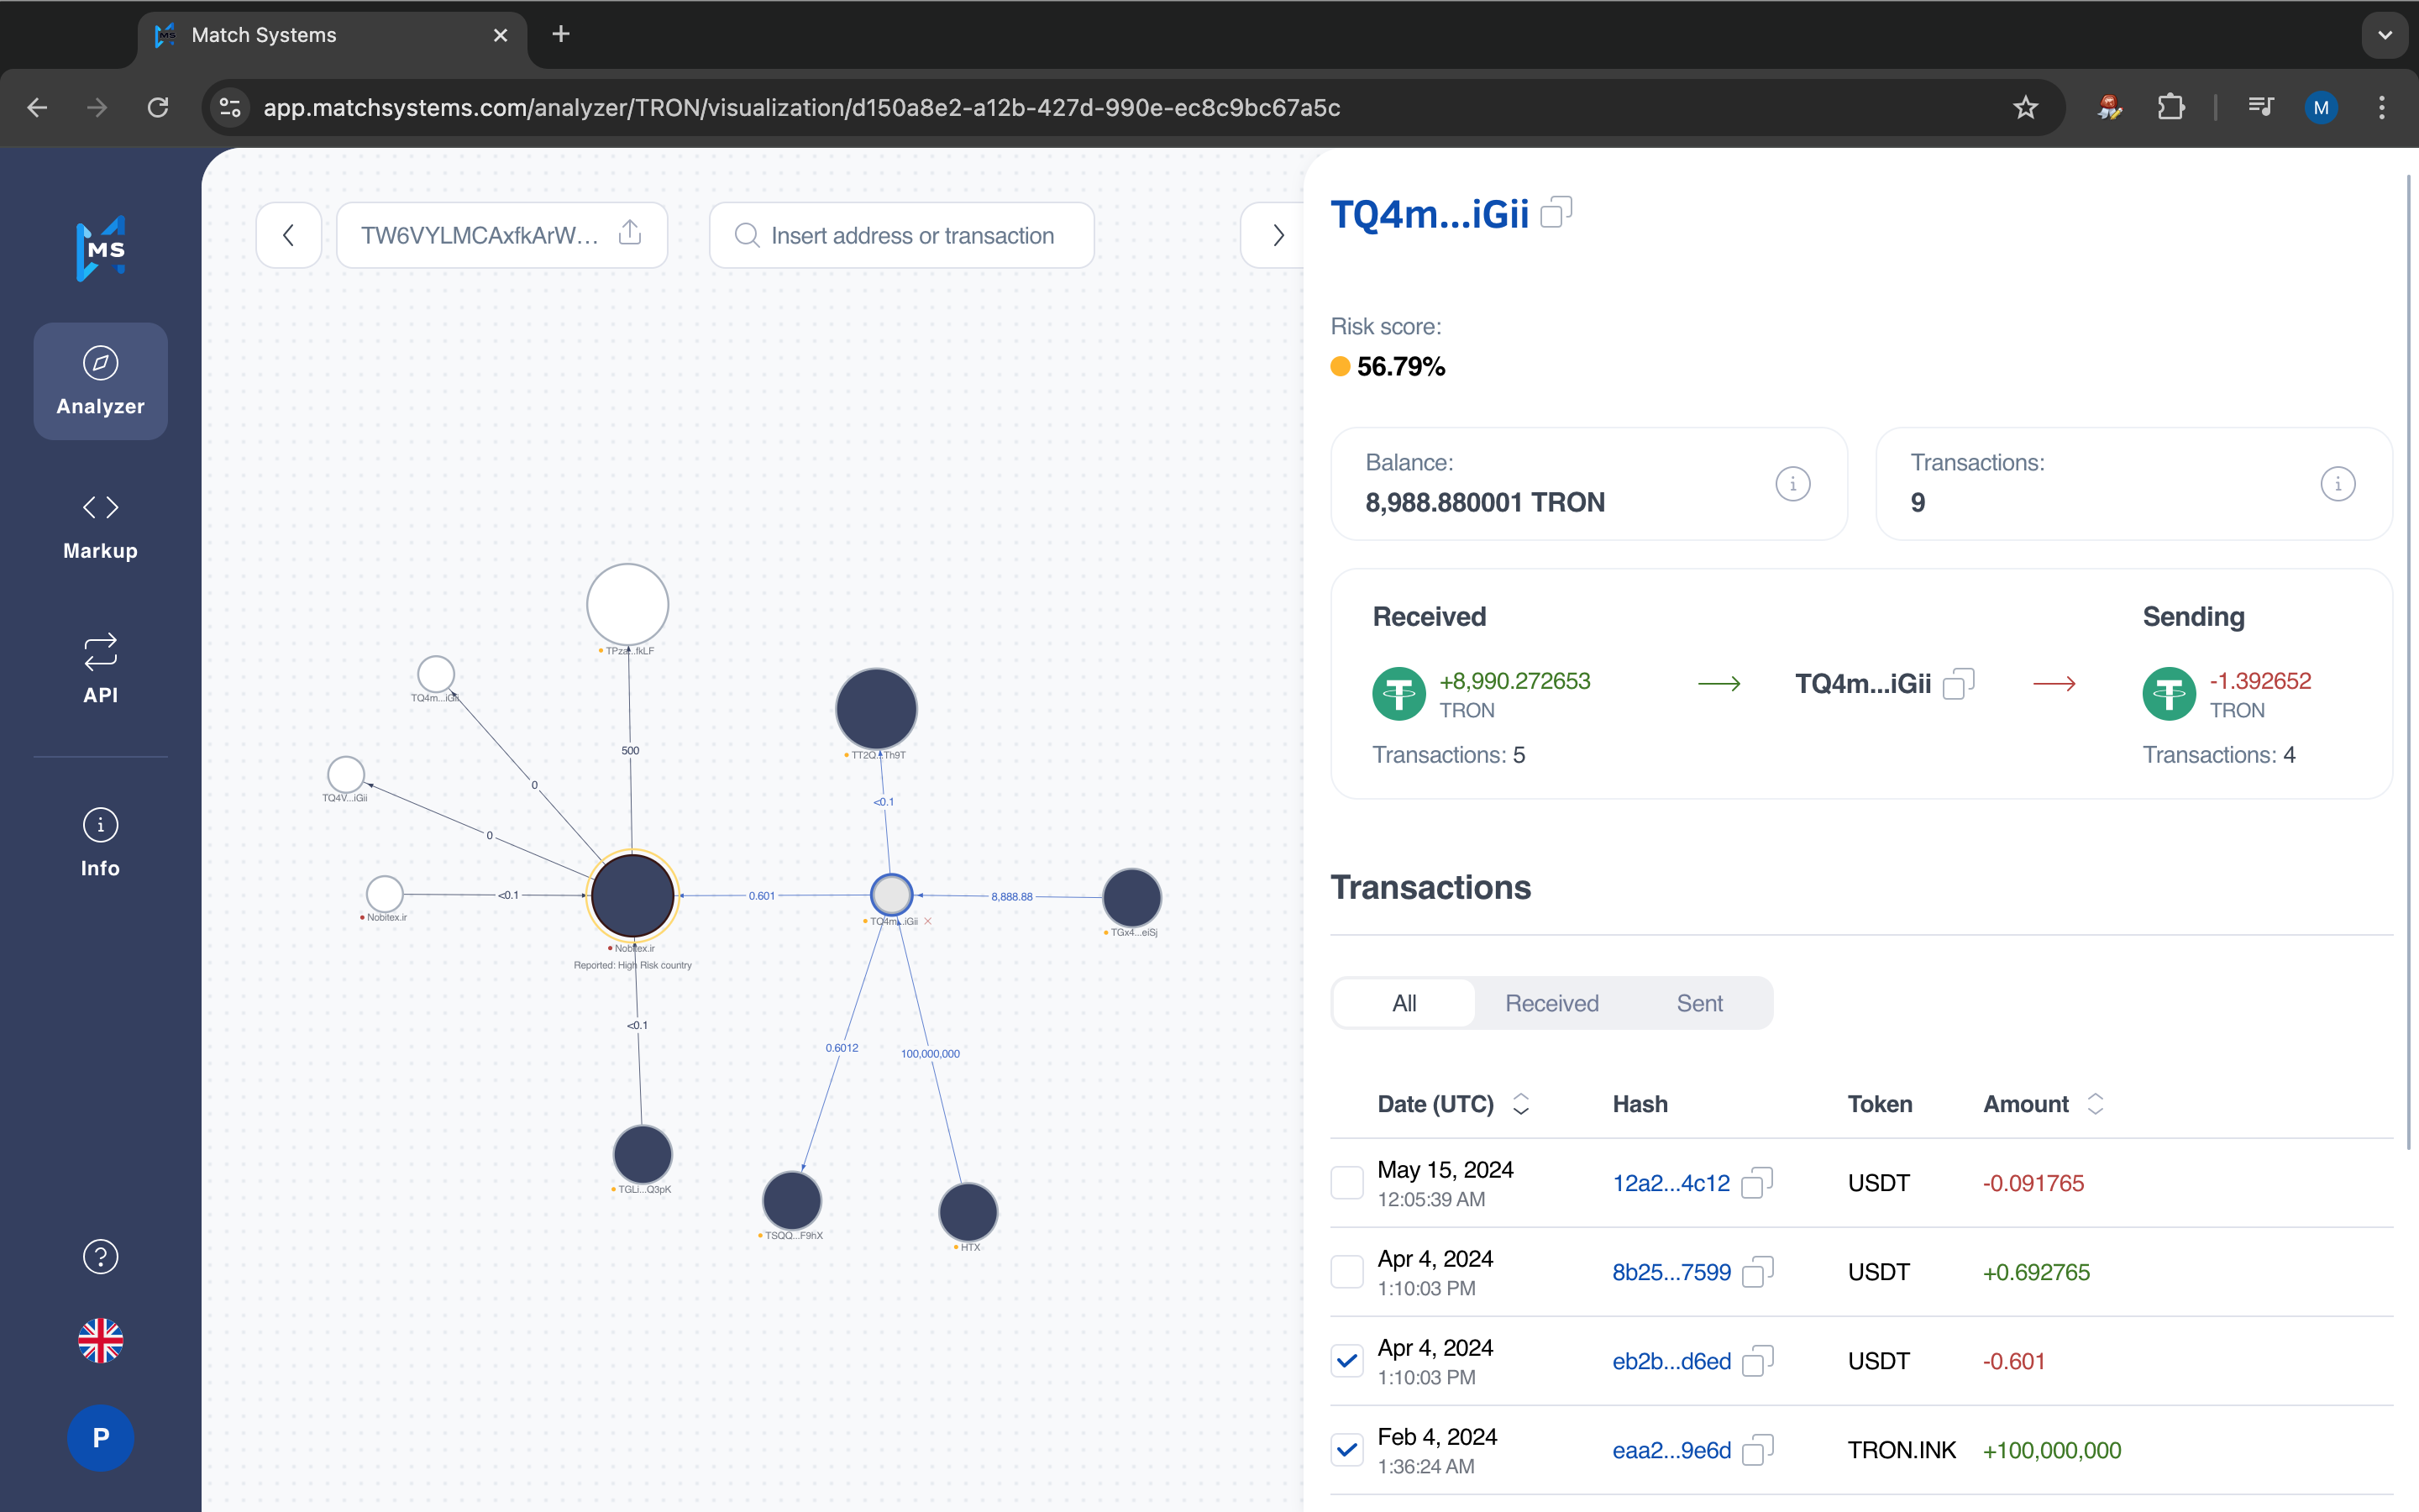The height and width of the screenshot is (1512, 2419).
Task: Switch to the Sent transactions tab
Action: pyautogui.click(x=1699, y=1003)
